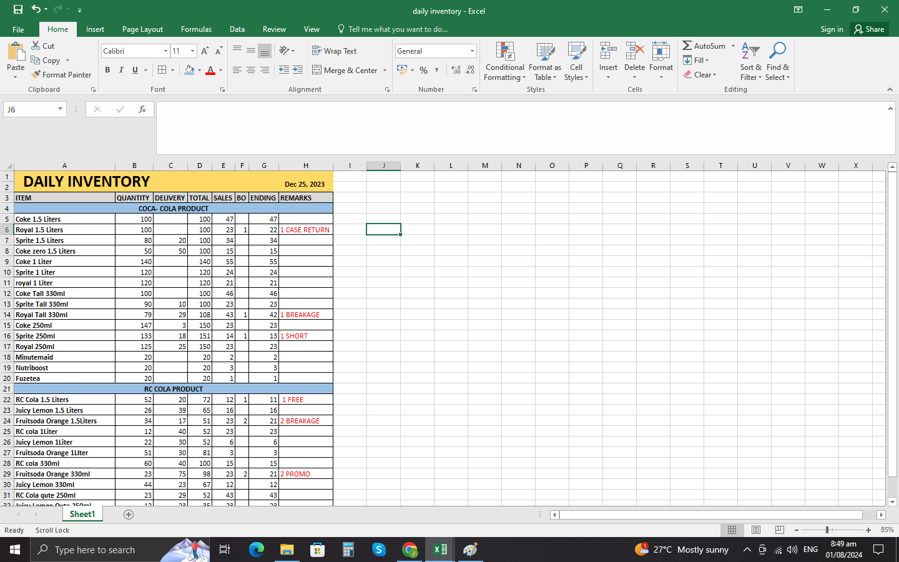This screenshot has width=899, height=562.
Task: Apply percent style to the cell
Action: [x=424, y=70]
